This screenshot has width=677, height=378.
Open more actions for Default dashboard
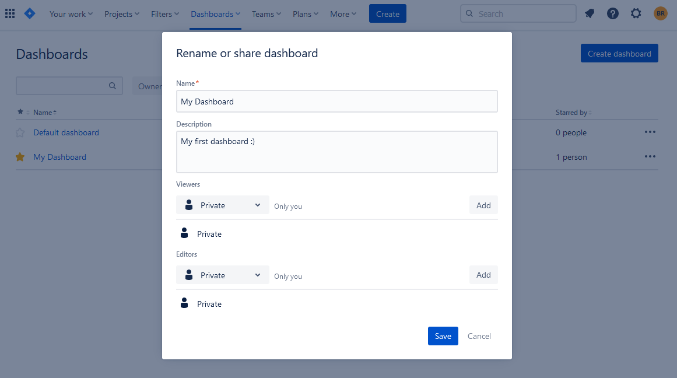[x=650, y=132]
